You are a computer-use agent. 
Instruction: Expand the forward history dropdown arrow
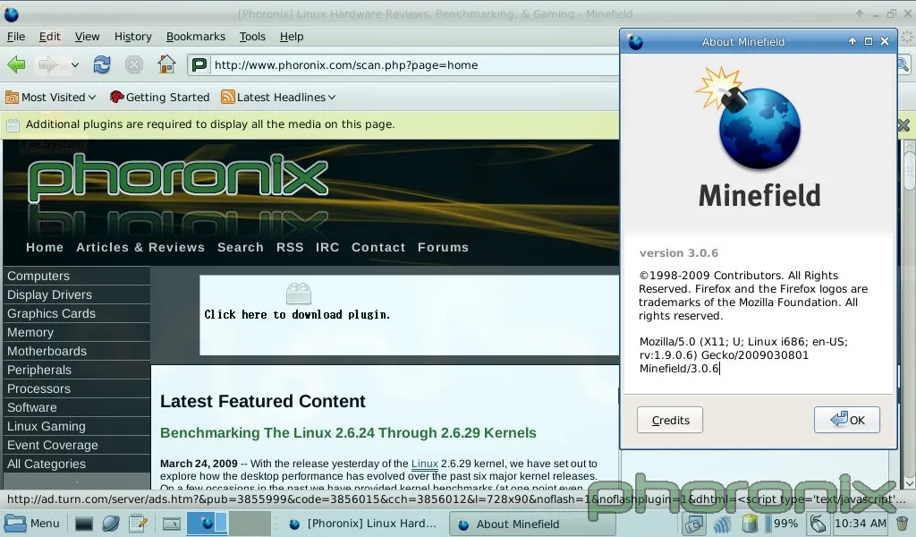click(75, 64)
